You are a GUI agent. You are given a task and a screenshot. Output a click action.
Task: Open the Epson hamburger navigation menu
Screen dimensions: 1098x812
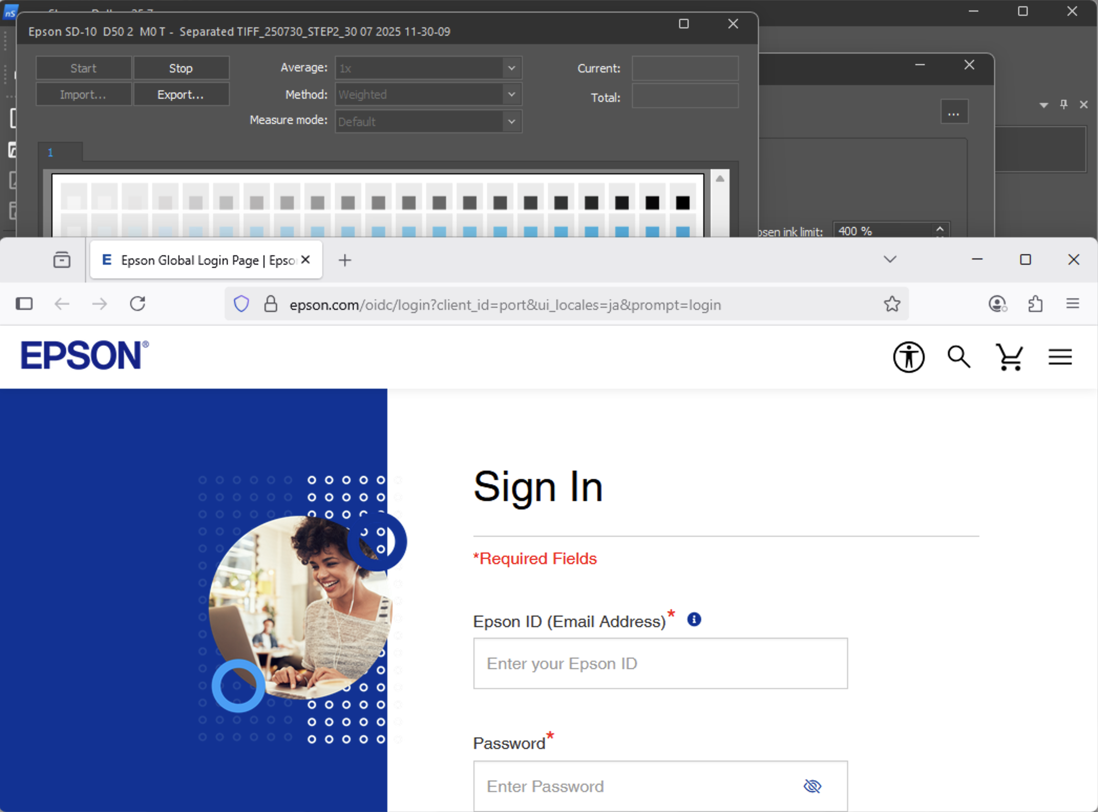point(1060,357)
